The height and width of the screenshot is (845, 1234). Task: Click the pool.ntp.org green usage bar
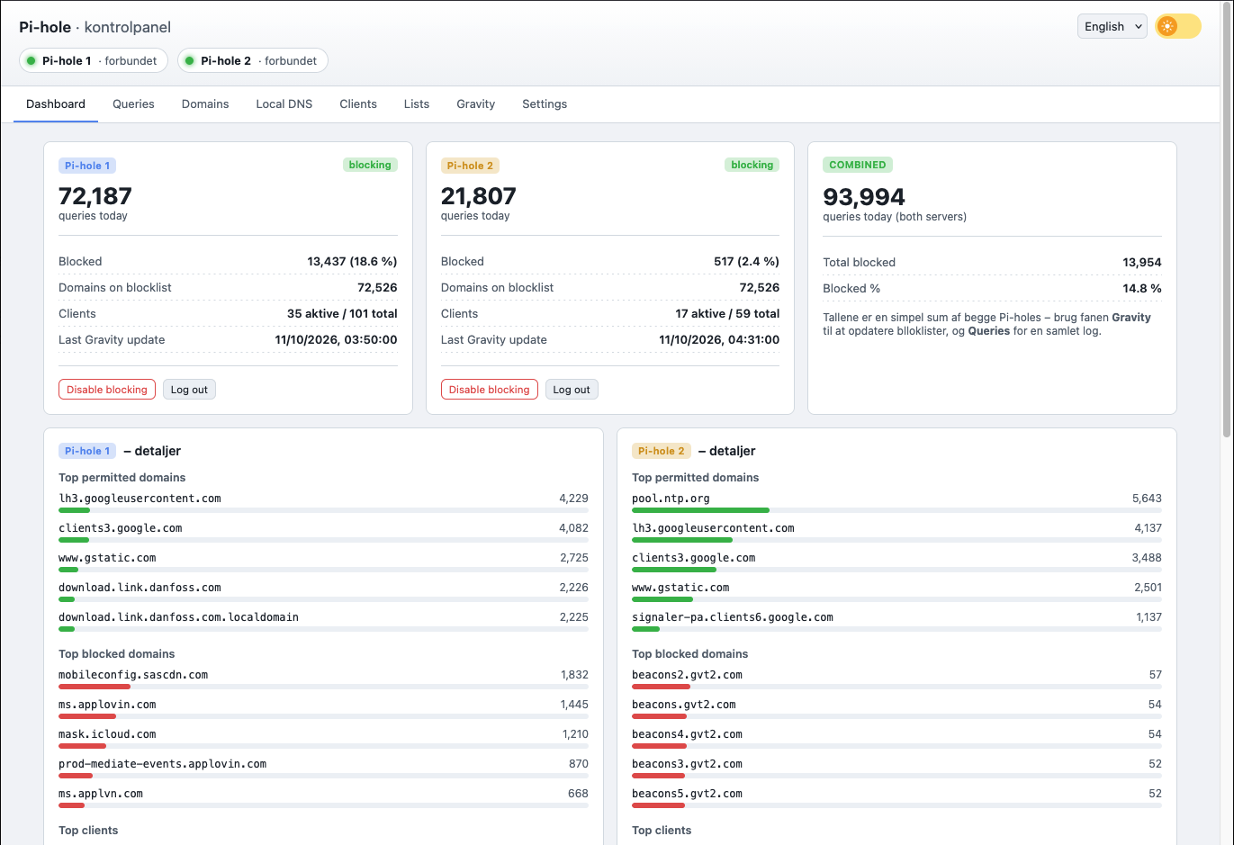coord(700,510)
